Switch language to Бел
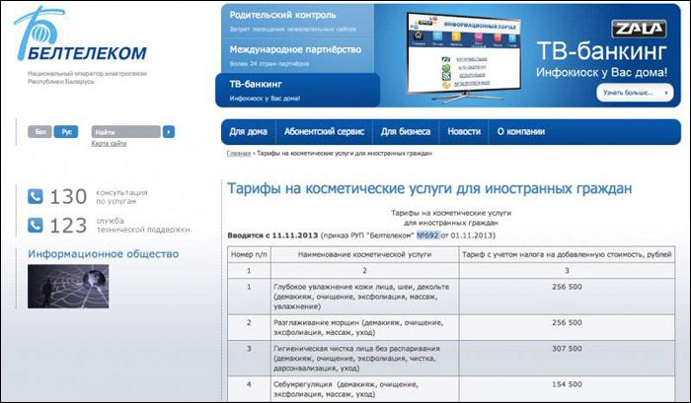 [39, 131]
